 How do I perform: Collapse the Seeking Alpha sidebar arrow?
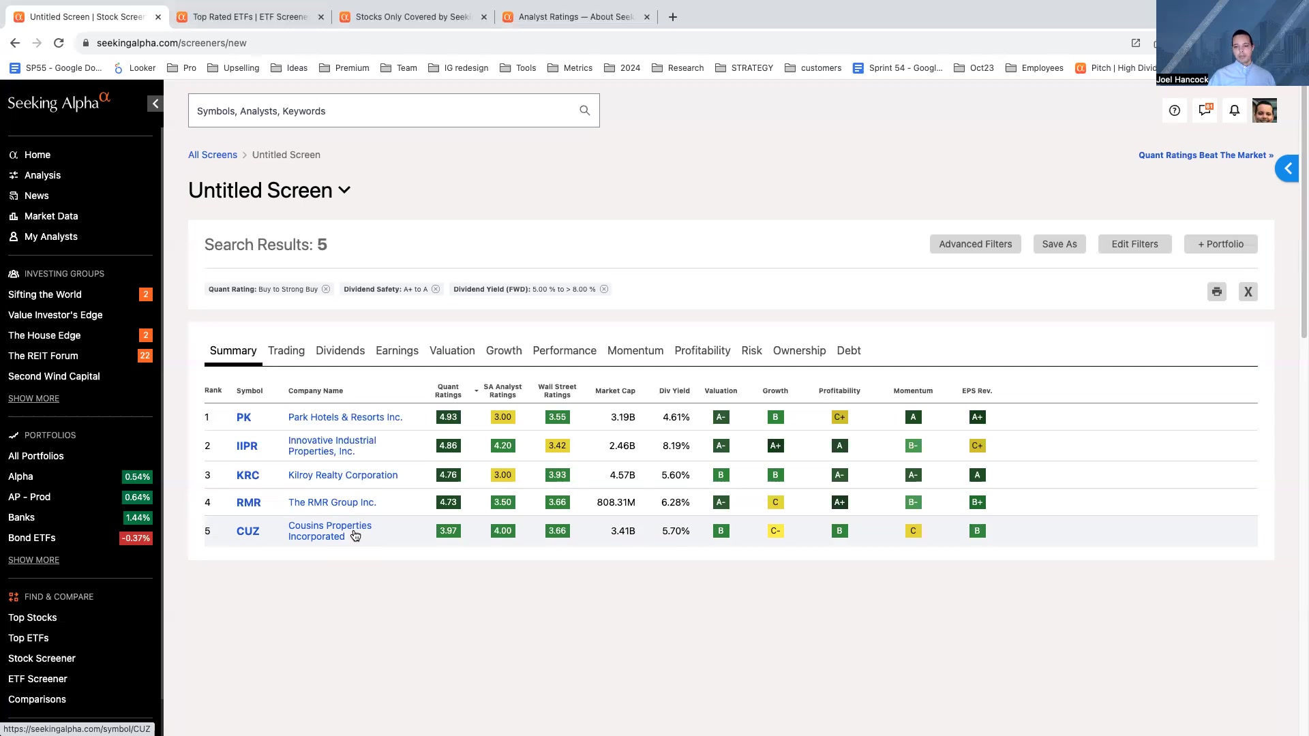155,104
